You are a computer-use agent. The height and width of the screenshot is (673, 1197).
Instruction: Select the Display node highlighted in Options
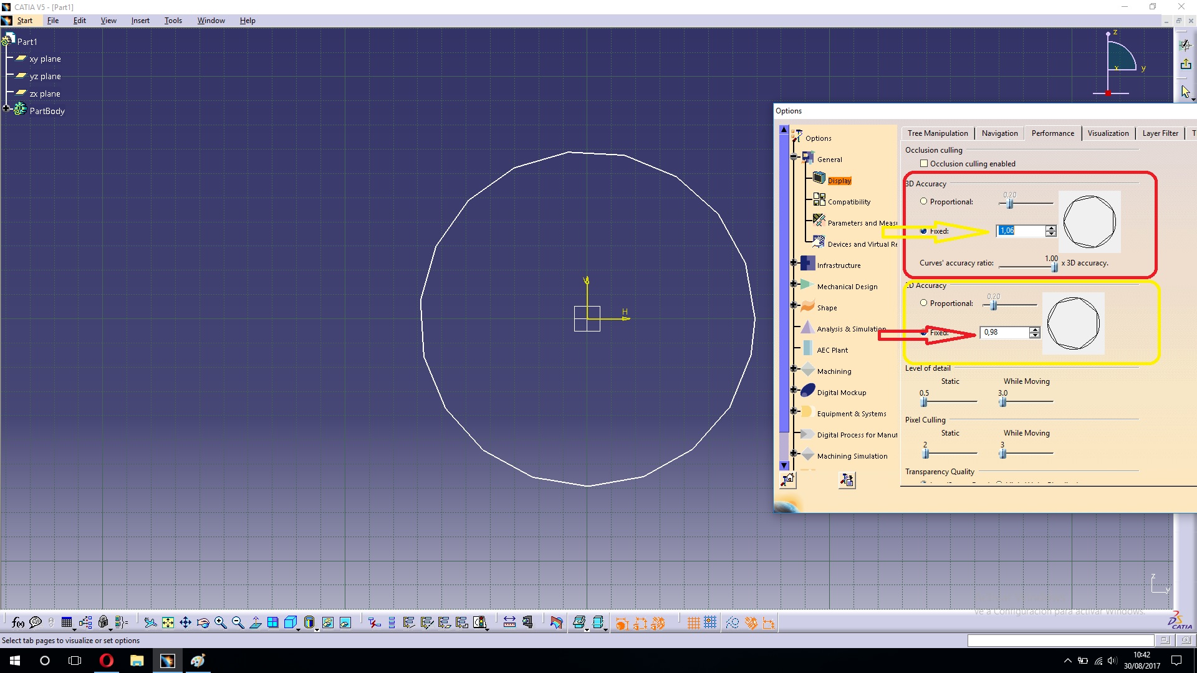839,180
